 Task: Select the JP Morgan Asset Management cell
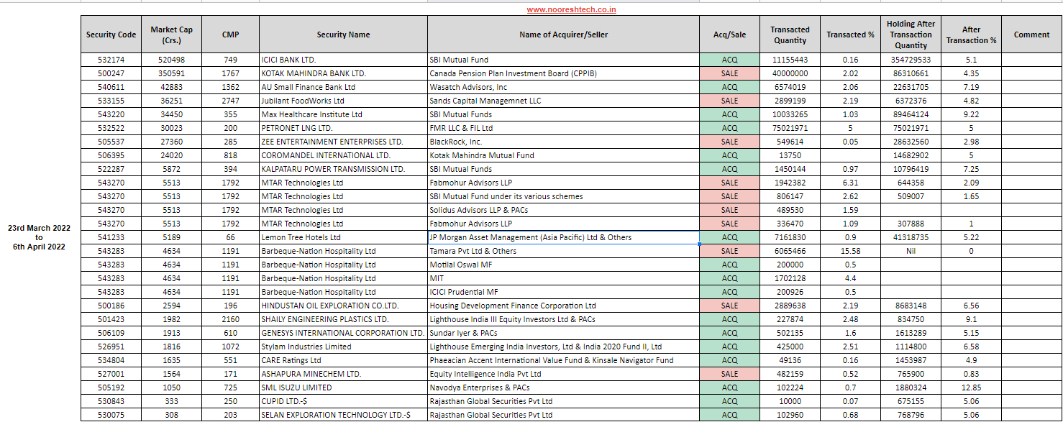tap(563, 237)
